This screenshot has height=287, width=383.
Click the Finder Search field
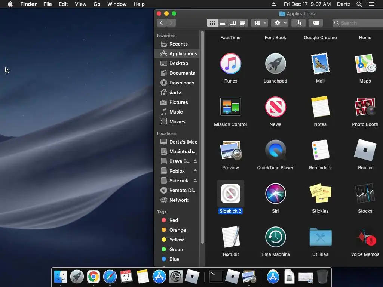pos(358,23)
